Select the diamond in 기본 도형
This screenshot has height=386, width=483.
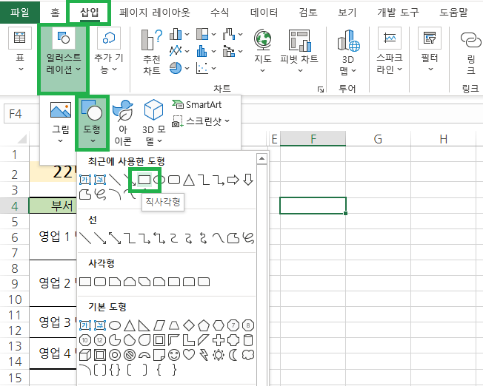[x=189, y=325]
